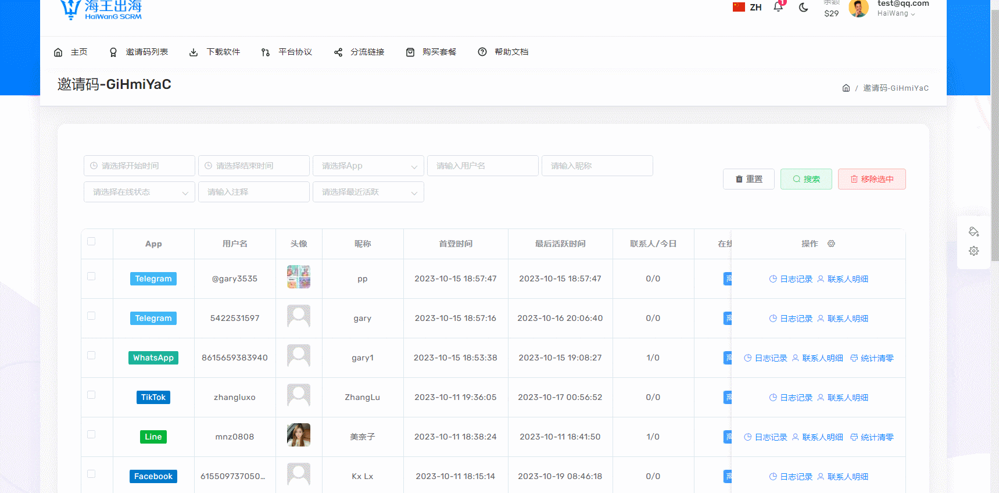The width and height of the screenshot is (999, 493).
Task: Click the red 移除选中 button
Action: pos(872,179)
